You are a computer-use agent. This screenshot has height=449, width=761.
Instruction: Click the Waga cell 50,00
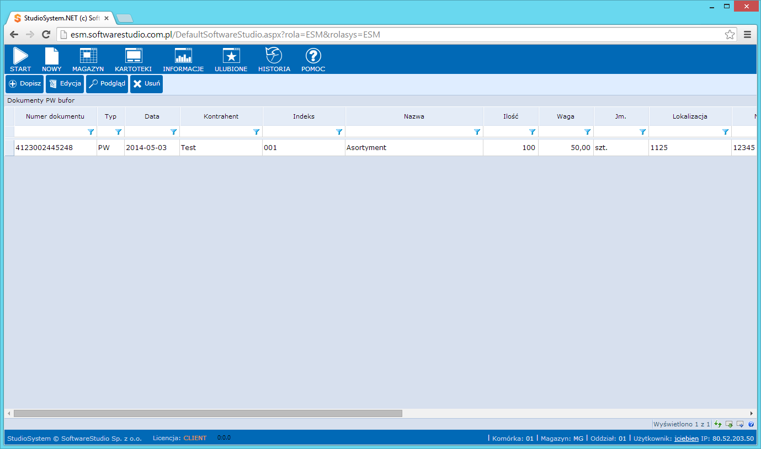(x=566, y=148)
